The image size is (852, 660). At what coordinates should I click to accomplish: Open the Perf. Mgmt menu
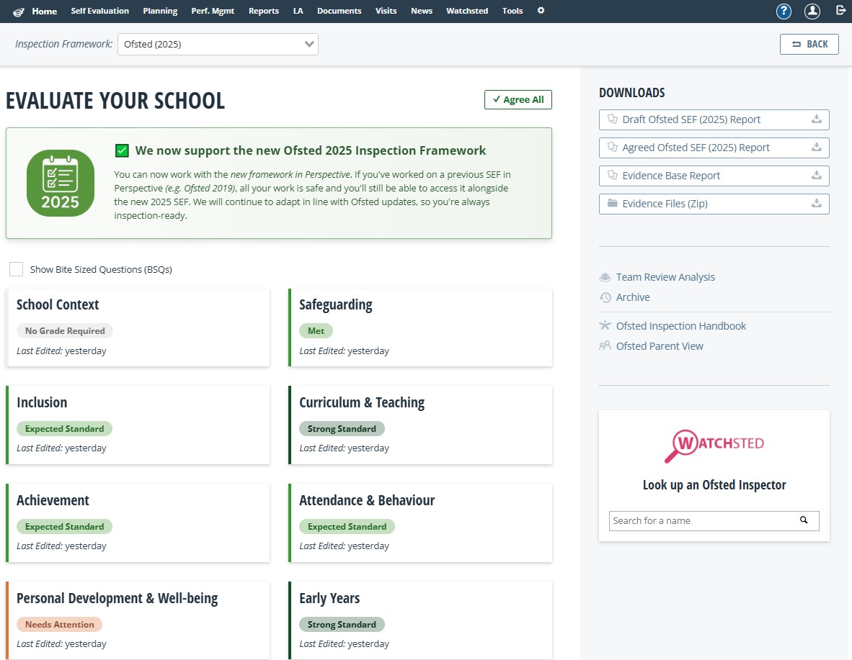coord(213,11)
